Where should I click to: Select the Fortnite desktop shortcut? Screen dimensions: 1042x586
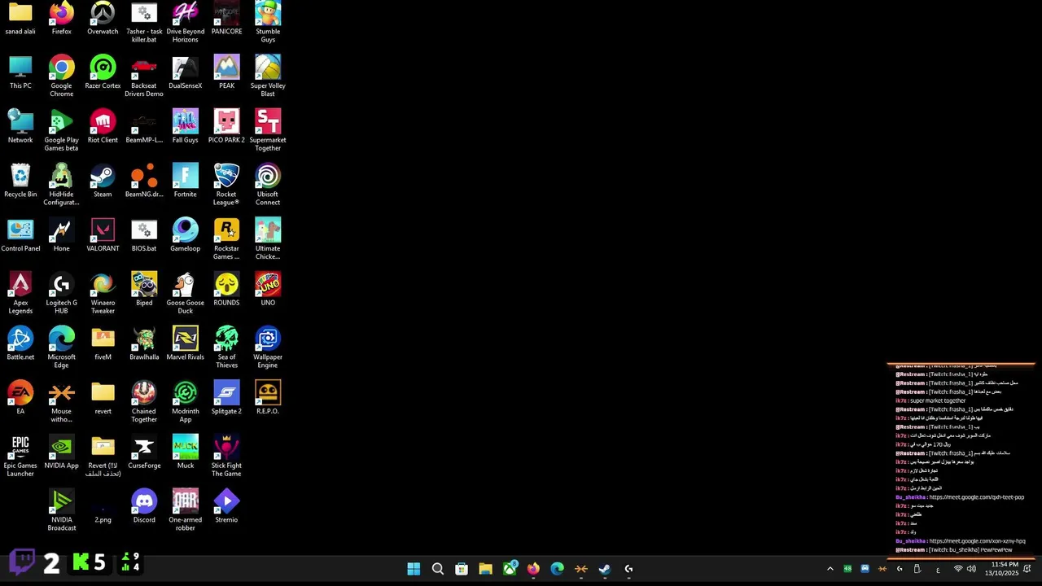[185, 181]
